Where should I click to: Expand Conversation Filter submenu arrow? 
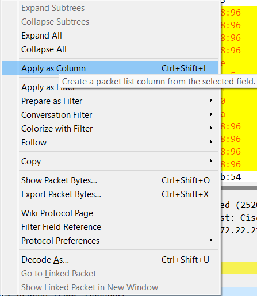(211, 114)
